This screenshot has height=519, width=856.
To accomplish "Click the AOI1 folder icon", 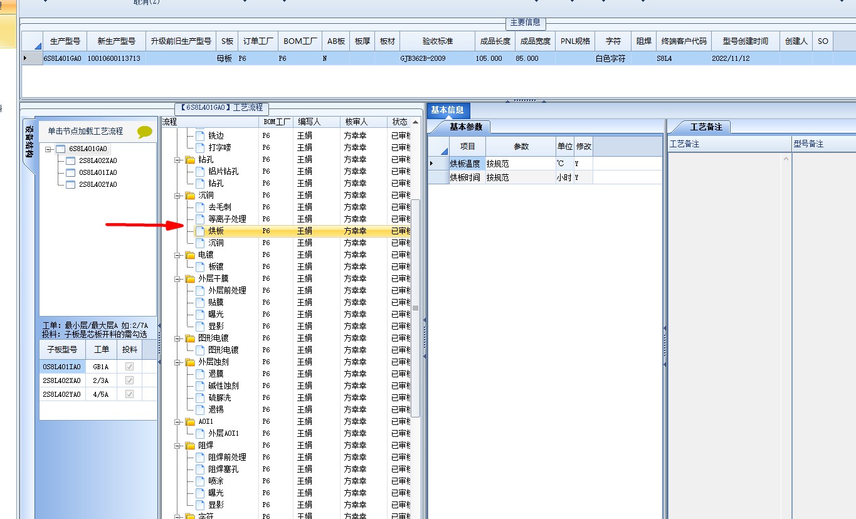I will [x=190, y=421].
